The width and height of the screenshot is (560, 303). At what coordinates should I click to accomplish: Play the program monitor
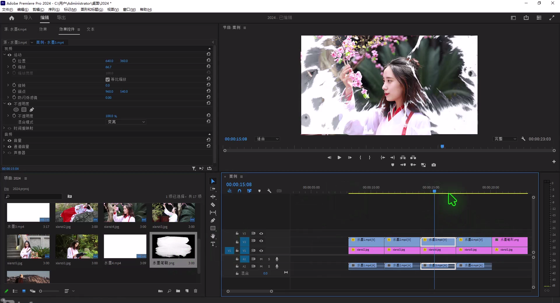(339, 158)
